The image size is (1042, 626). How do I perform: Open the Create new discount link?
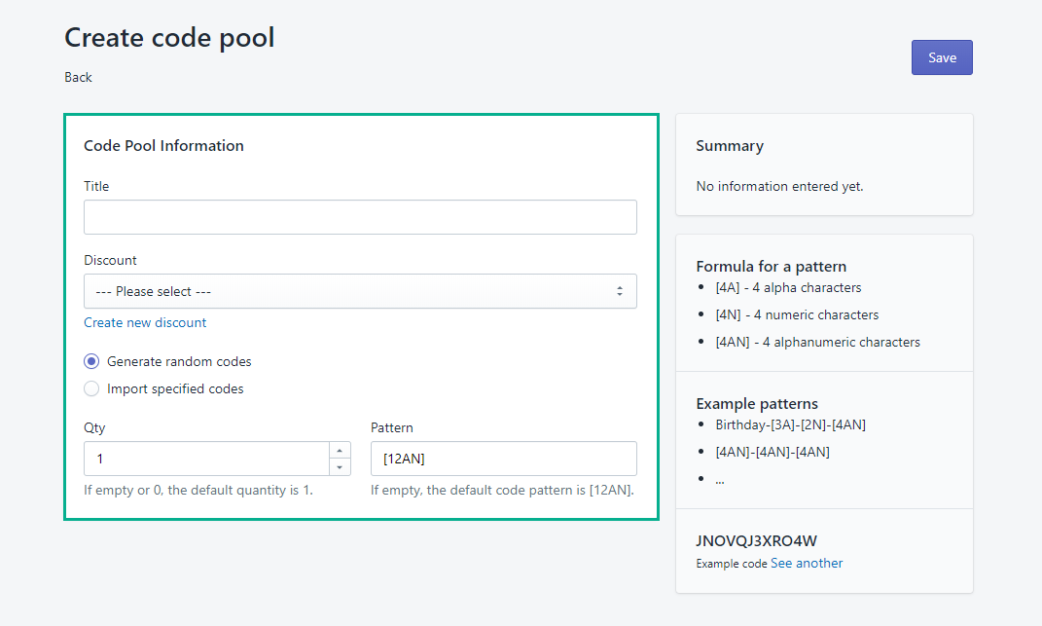pos(145,322)
